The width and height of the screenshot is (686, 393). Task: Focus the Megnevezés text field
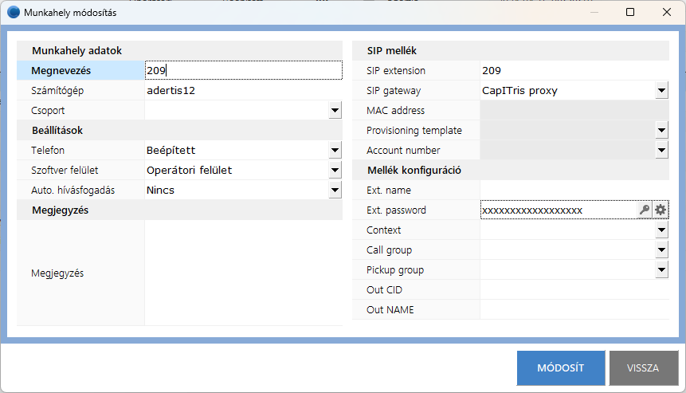pyautogui.click(x=243, y=71)
